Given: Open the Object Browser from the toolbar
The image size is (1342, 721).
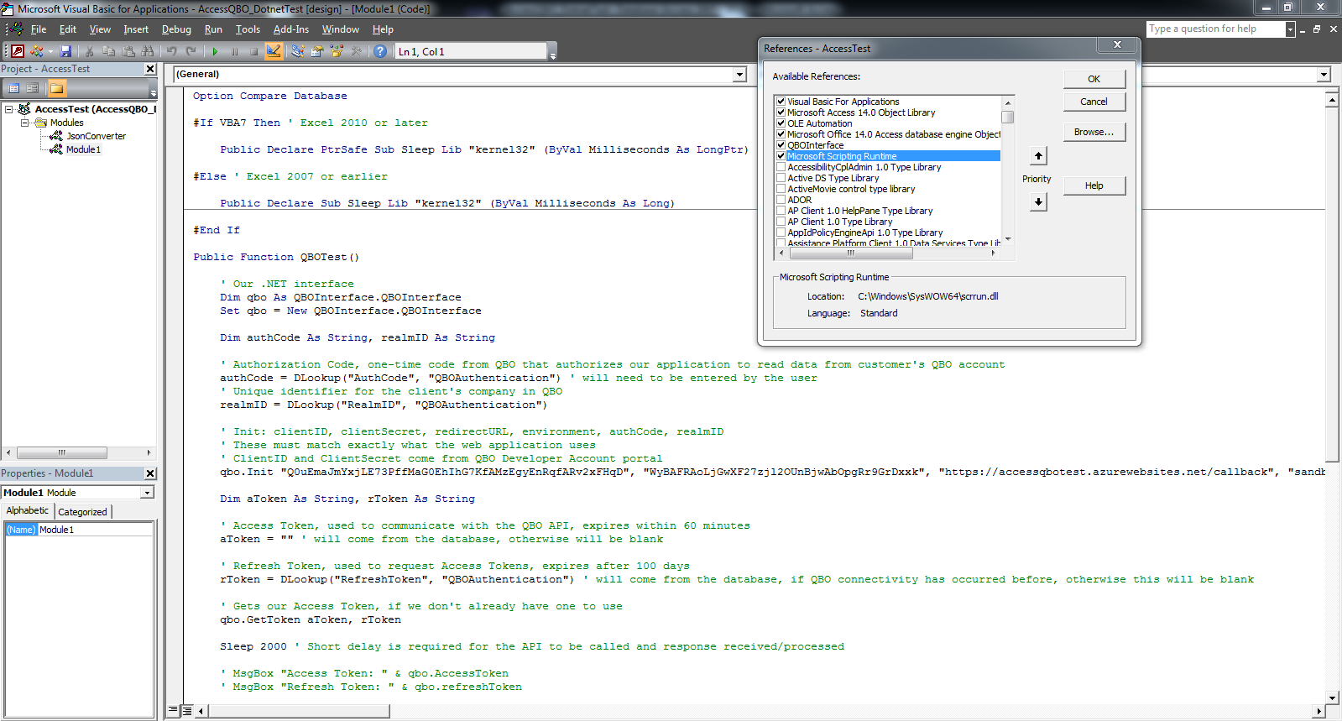Looking at the screenshot, I should tap(337, 51).
